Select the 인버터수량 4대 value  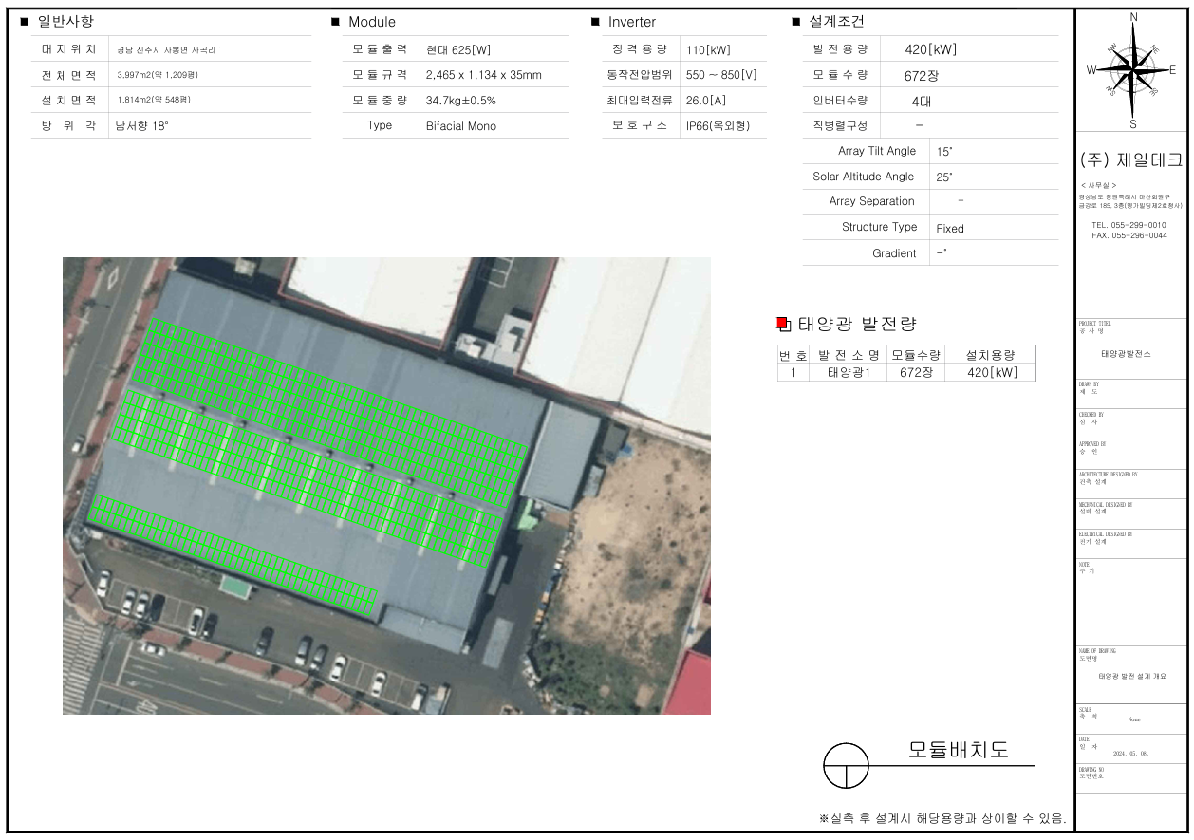[x=921, y=101]
